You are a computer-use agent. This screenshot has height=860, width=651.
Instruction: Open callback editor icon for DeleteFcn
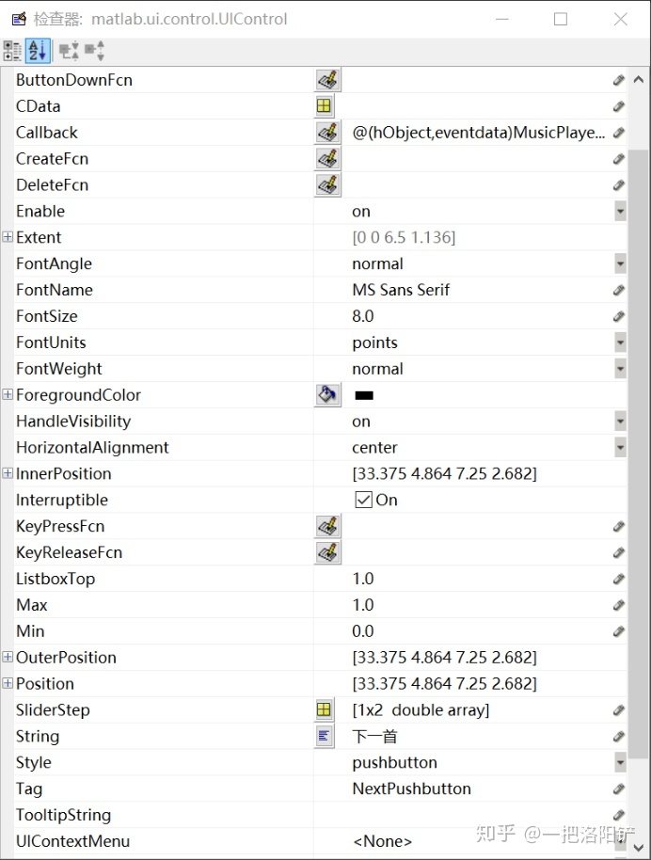click(327, 184)
